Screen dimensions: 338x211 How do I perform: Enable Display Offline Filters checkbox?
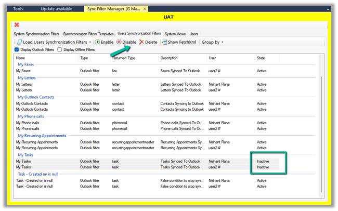point(59,50)
